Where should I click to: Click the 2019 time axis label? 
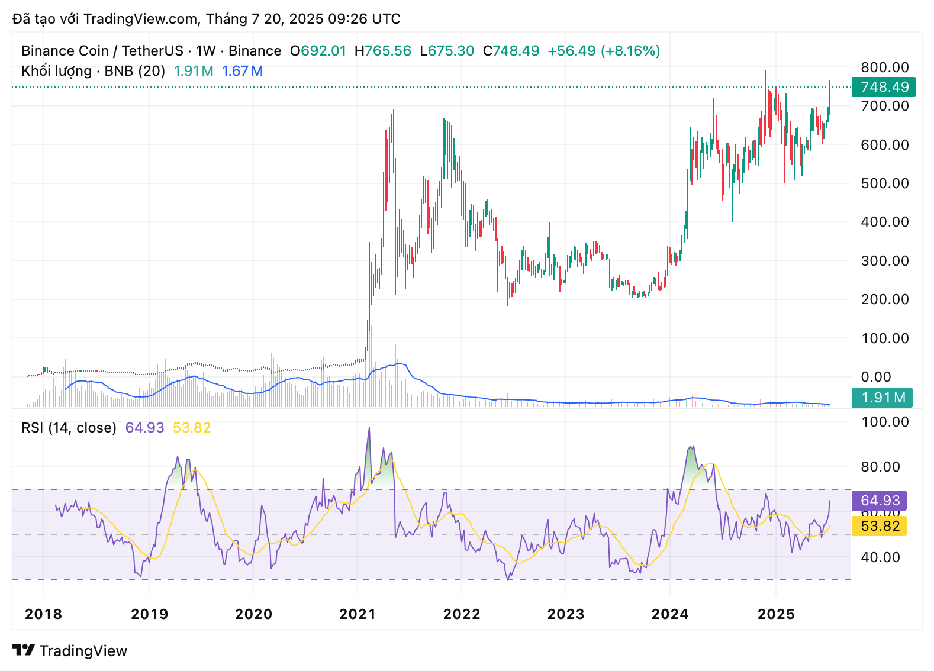tap(150, 614)
